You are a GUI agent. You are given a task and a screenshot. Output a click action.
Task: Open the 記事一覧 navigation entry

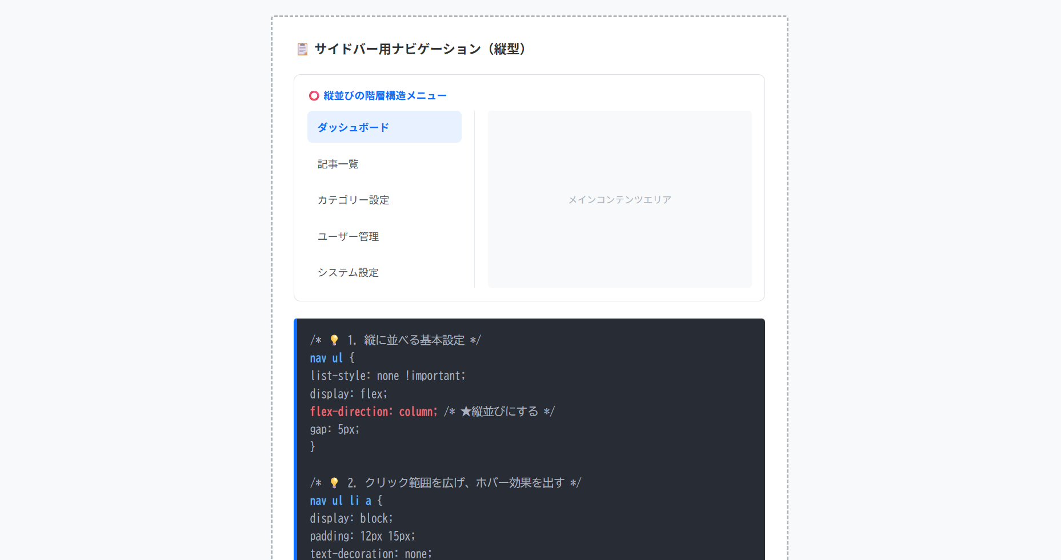(x=338, y=164)
